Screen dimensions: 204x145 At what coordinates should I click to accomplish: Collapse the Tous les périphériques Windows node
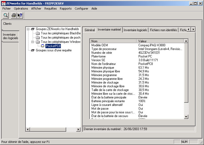(x=32, y=42)
